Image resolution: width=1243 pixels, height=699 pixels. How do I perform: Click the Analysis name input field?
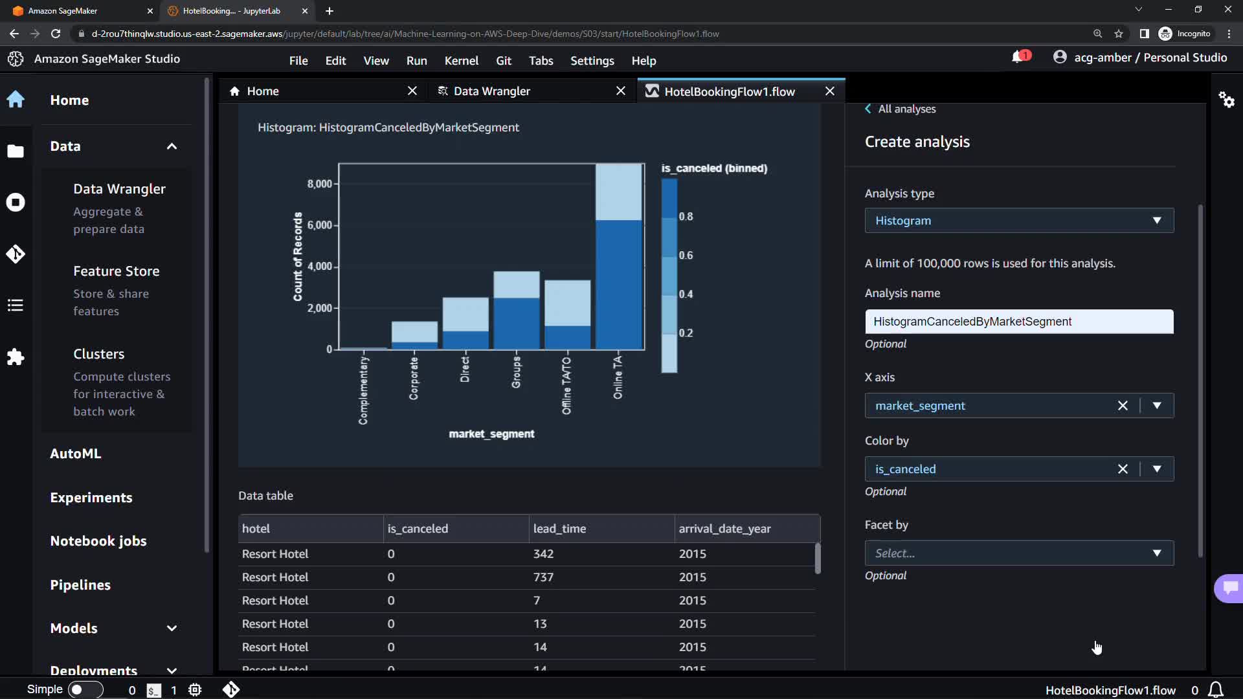[x=1018, y=322]
